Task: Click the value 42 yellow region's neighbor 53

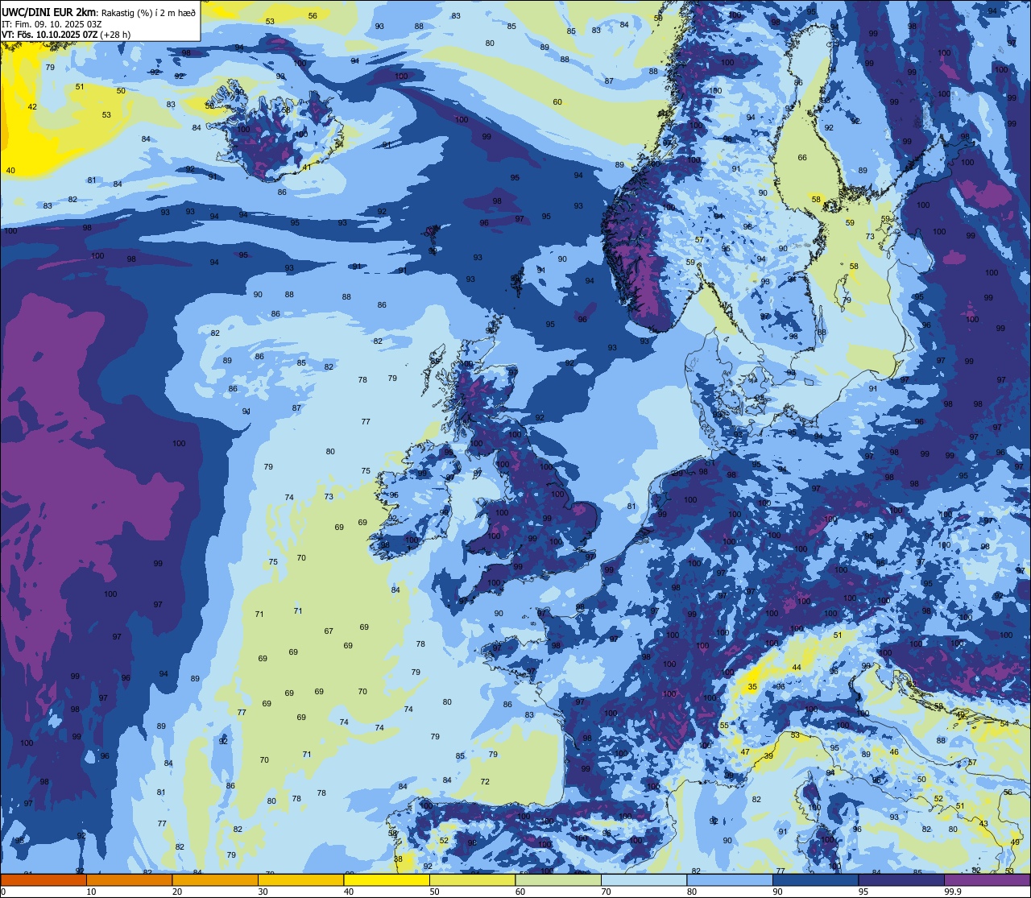Action: 106,115
